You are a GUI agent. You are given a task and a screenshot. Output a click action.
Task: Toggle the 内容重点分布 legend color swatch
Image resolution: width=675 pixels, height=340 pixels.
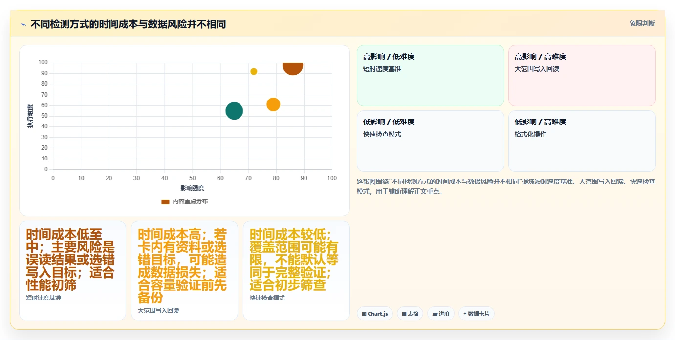[x=165, y=201]
